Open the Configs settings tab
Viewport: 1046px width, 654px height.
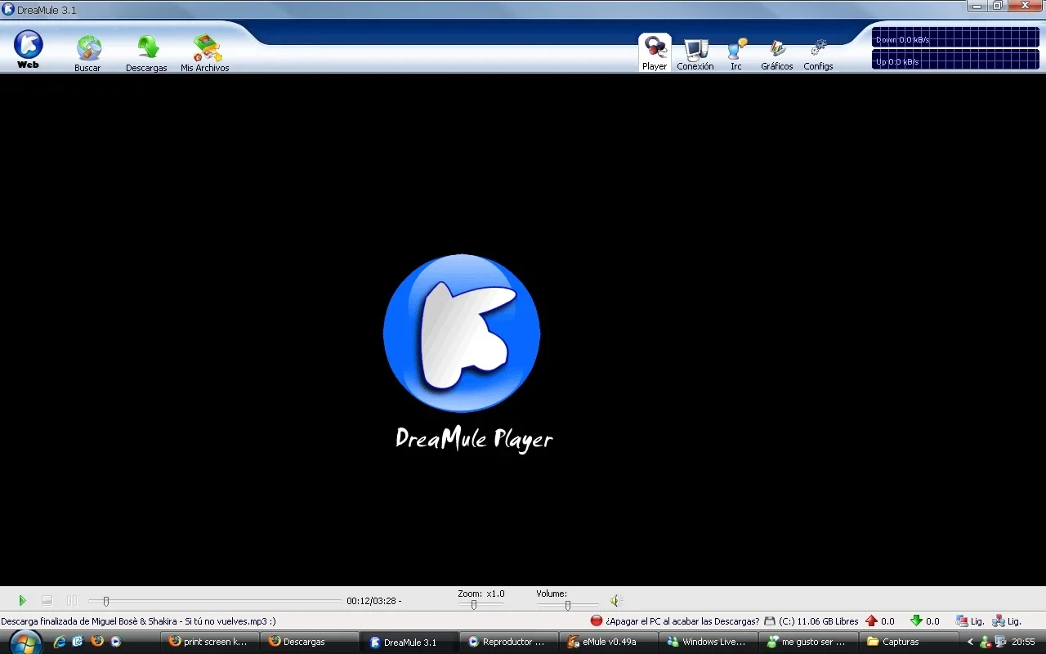point(818,54)
